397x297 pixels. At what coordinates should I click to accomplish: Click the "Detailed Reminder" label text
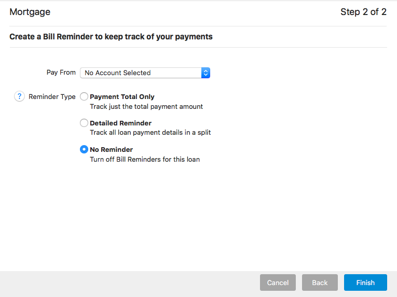point(120,123)
